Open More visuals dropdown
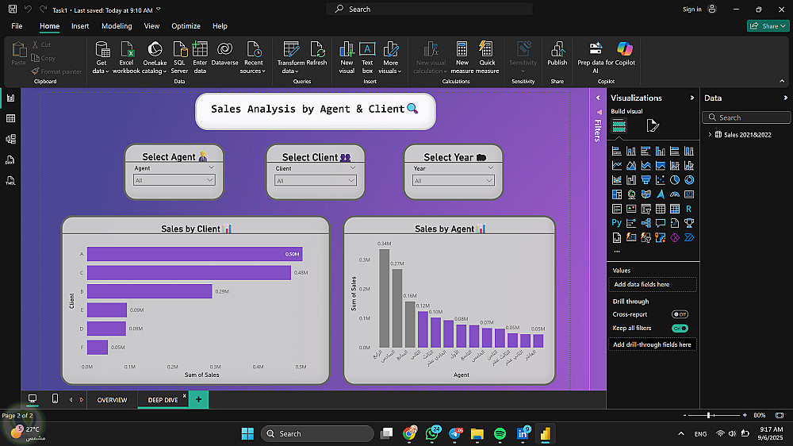The image size is (793, 446). pyautogui.click(x=390, y=57)
